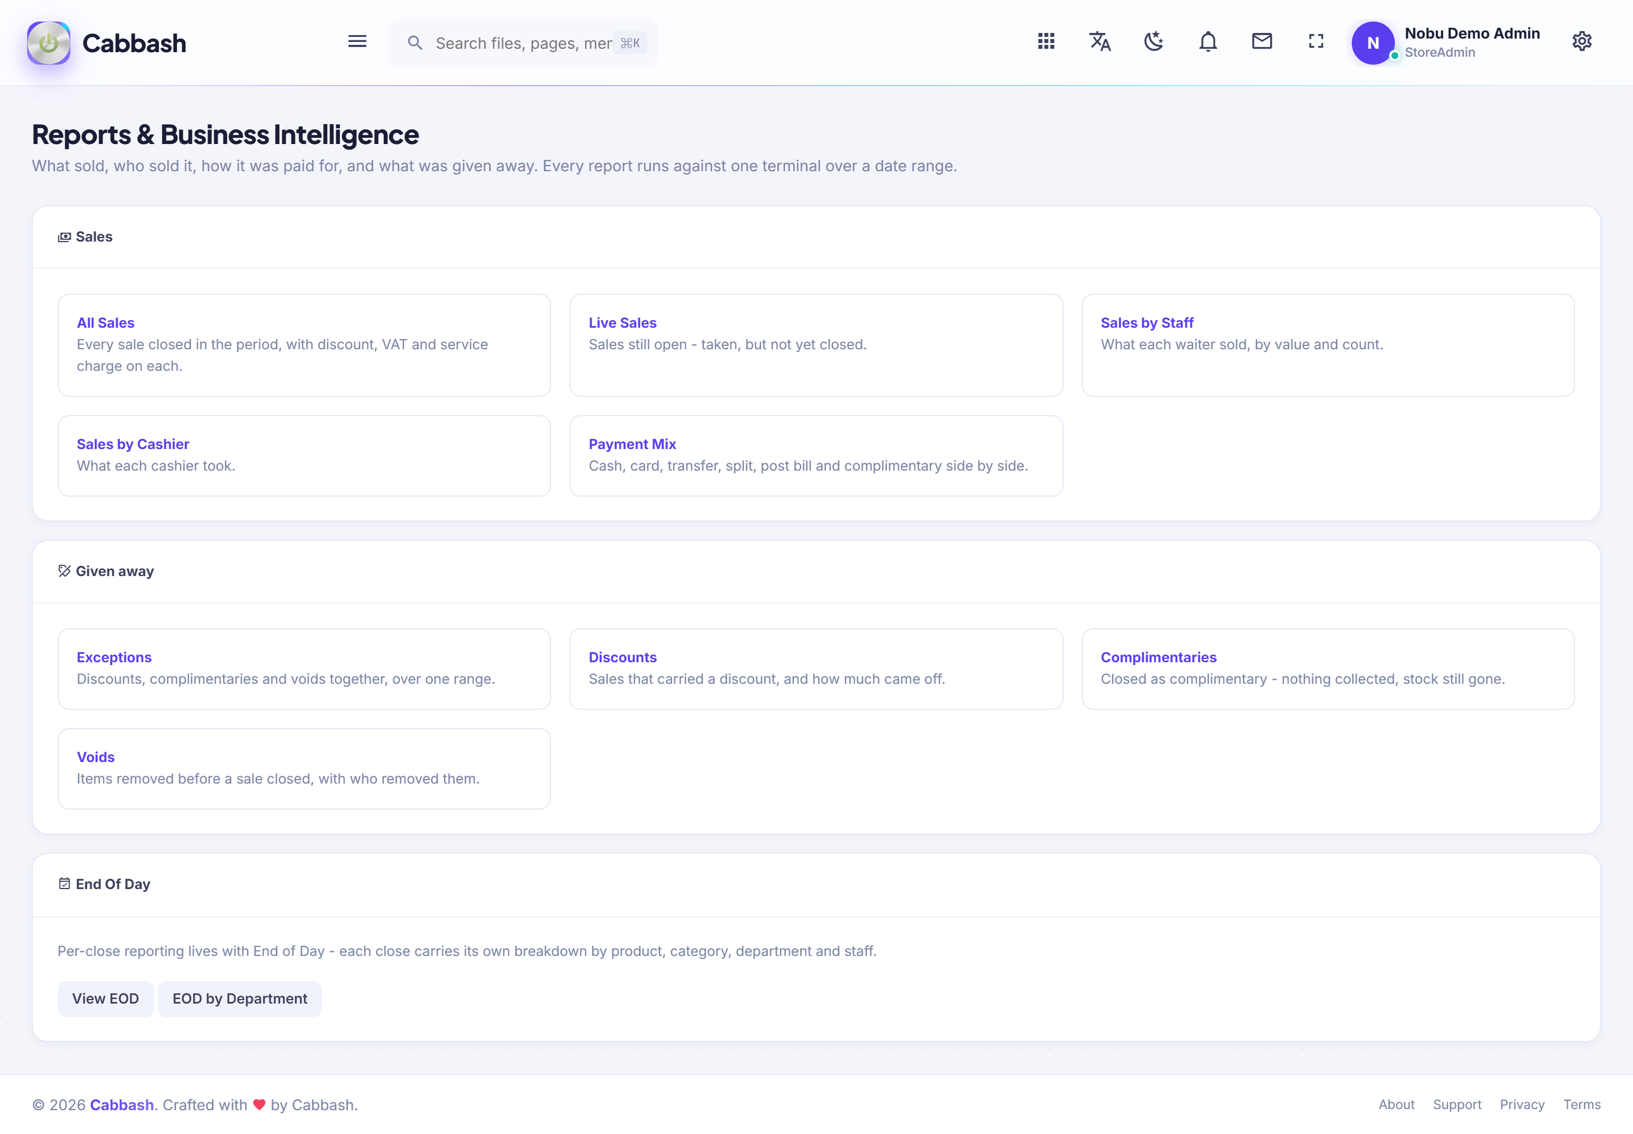This screenshot has height=1134, width=1633.
Task: Open the settings gear icon
Action: [x=1582, y=41]
